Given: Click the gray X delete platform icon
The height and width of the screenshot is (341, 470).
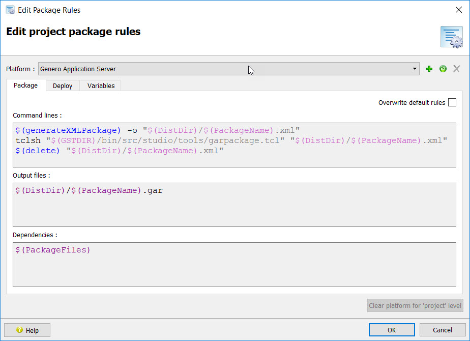Looking at the screenshot, I should 456,69.
